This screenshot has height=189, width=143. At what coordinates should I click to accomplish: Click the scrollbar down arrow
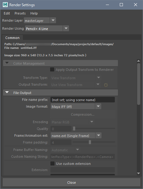[139, 174]
